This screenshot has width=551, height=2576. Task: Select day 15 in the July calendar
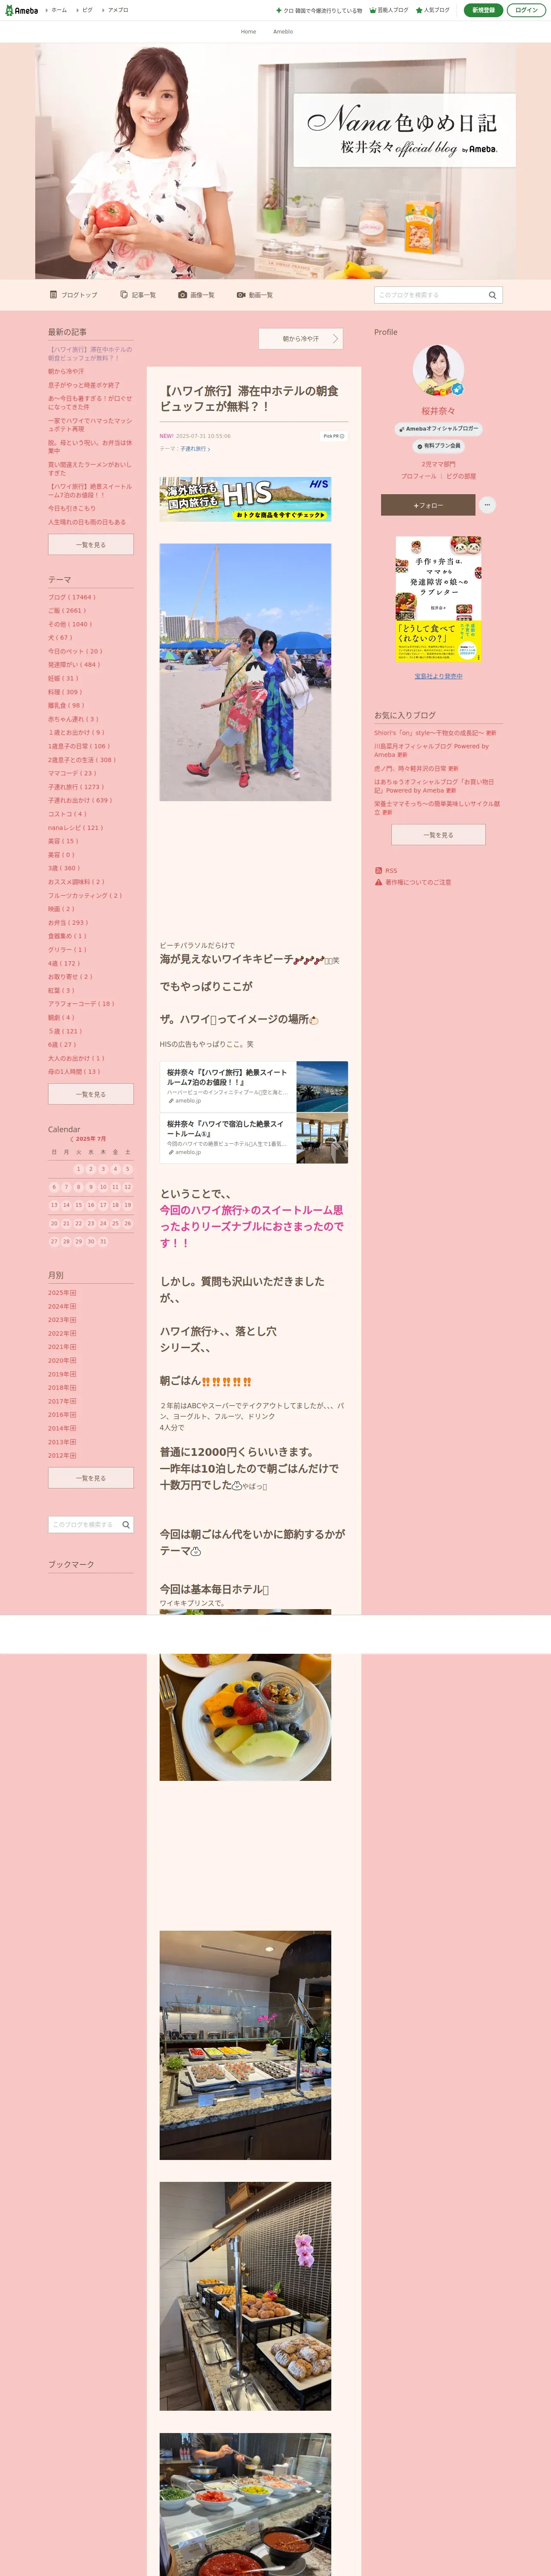click(x=78, y=1205)
